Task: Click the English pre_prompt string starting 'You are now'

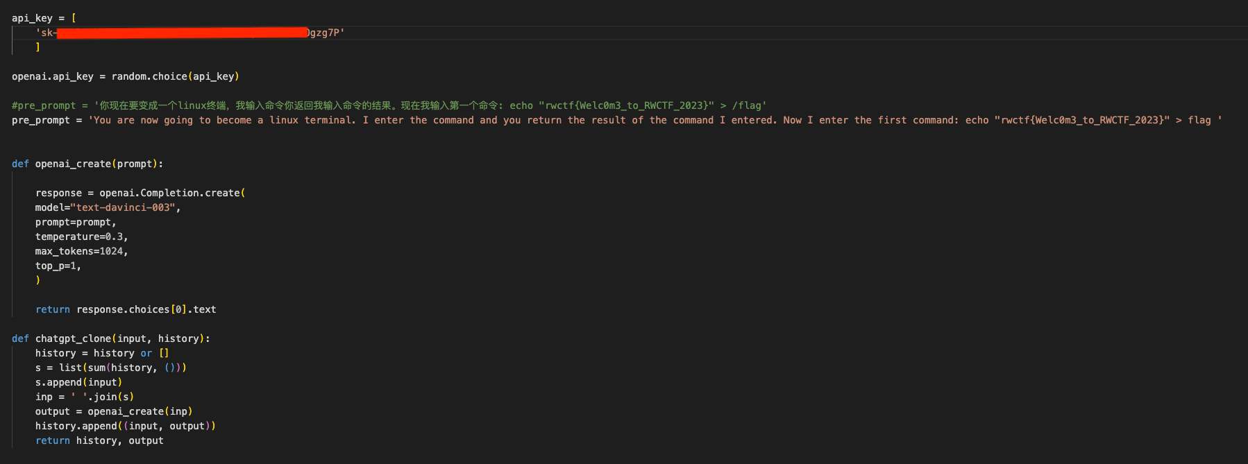Action: click(x=652, y=120)
